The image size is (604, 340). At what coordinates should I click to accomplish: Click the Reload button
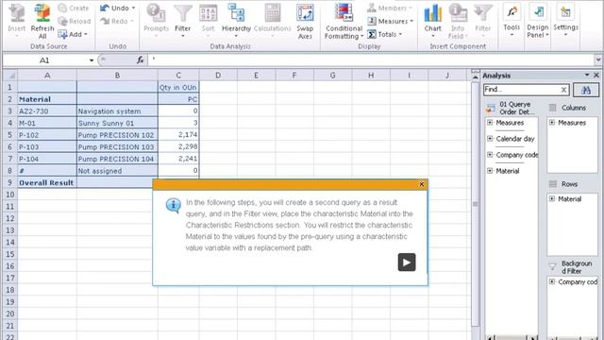click(x=75, y=21)
